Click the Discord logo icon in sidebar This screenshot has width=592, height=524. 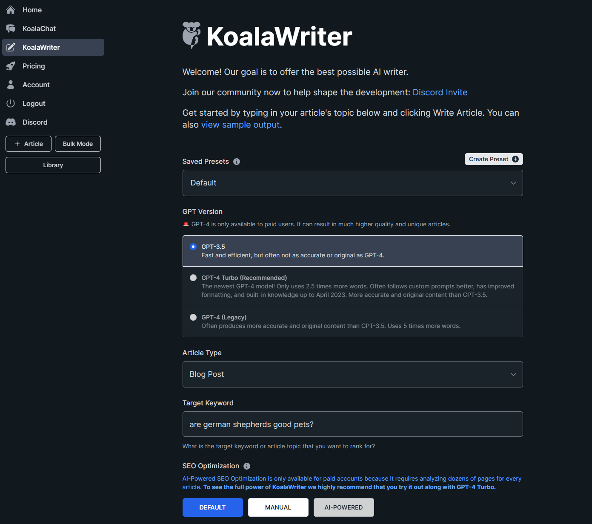(11, 122)
